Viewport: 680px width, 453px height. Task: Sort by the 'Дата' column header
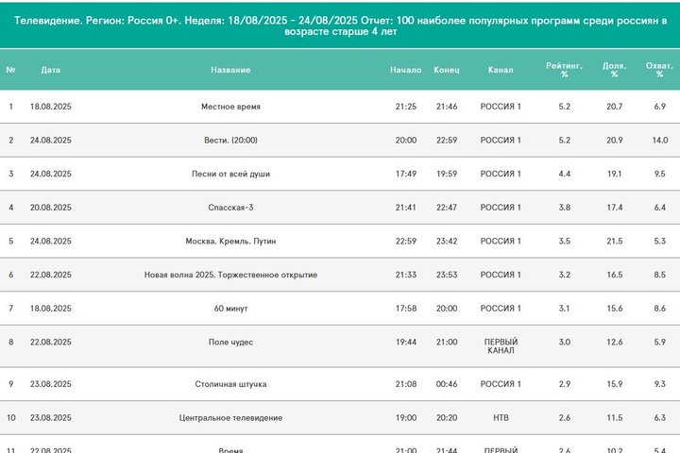point(51,70)
